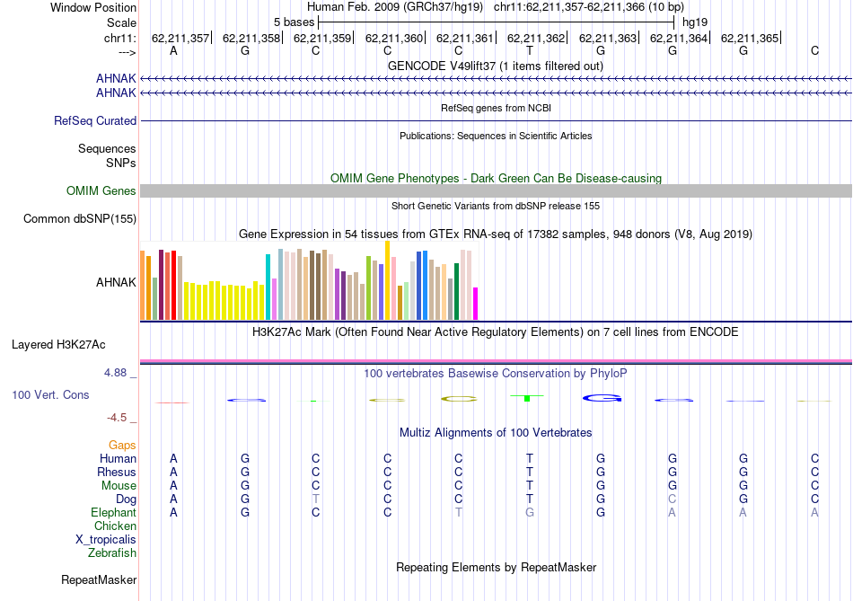Screen dimensions: 853x601
Task: Click the dbSNP release 155 track title
Action: tap(495, 206)
